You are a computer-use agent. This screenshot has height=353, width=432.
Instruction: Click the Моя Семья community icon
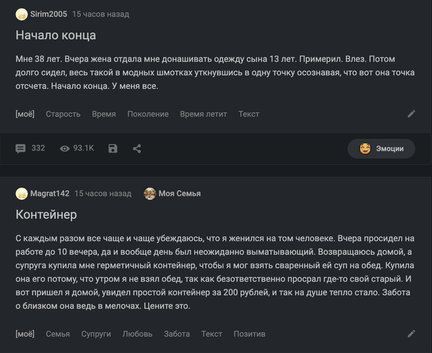pyautogui.click(x=150, y=193)
